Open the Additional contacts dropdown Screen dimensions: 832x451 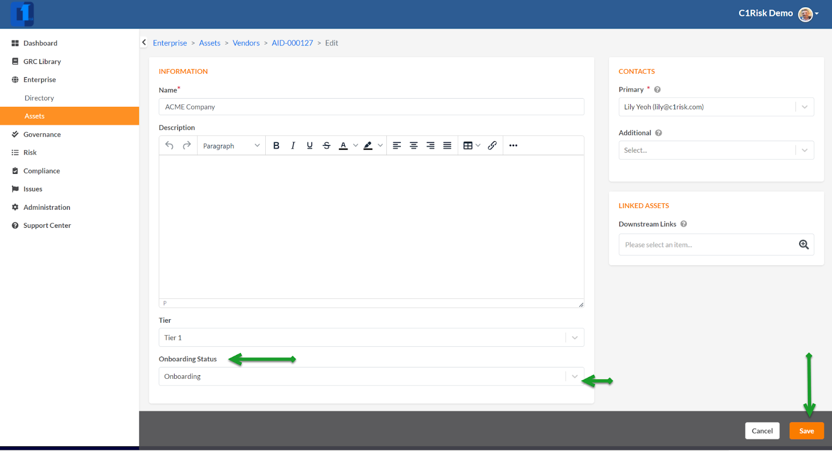(716, 150)
